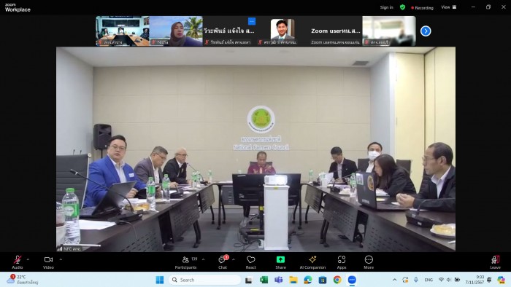The image size is (511, 287).
Task: Open the Apps panel
Action: pyautogui.click(x=342, y=262)
